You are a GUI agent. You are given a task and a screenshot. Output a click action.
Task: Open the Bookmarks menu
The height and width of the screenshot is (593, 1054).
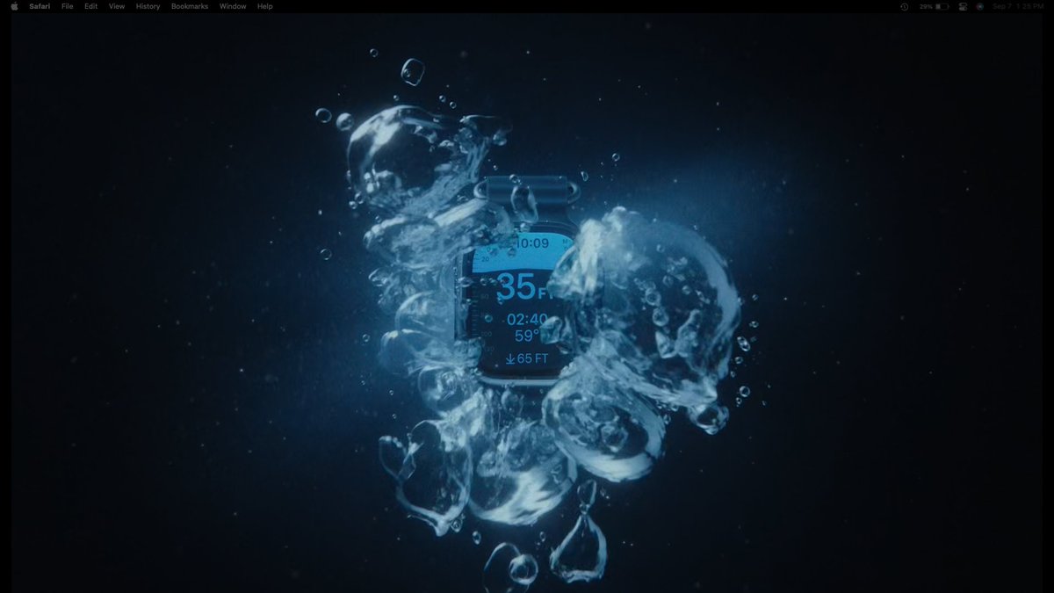point(190,6)
